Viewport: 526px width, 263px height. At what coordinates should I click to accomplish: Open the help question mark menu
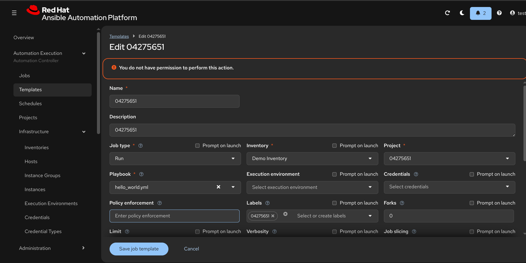tap(499, 13)
